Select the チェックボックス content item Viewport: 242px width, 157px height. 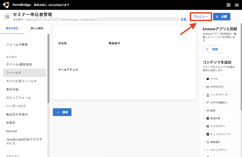click(x=220, y=134)
